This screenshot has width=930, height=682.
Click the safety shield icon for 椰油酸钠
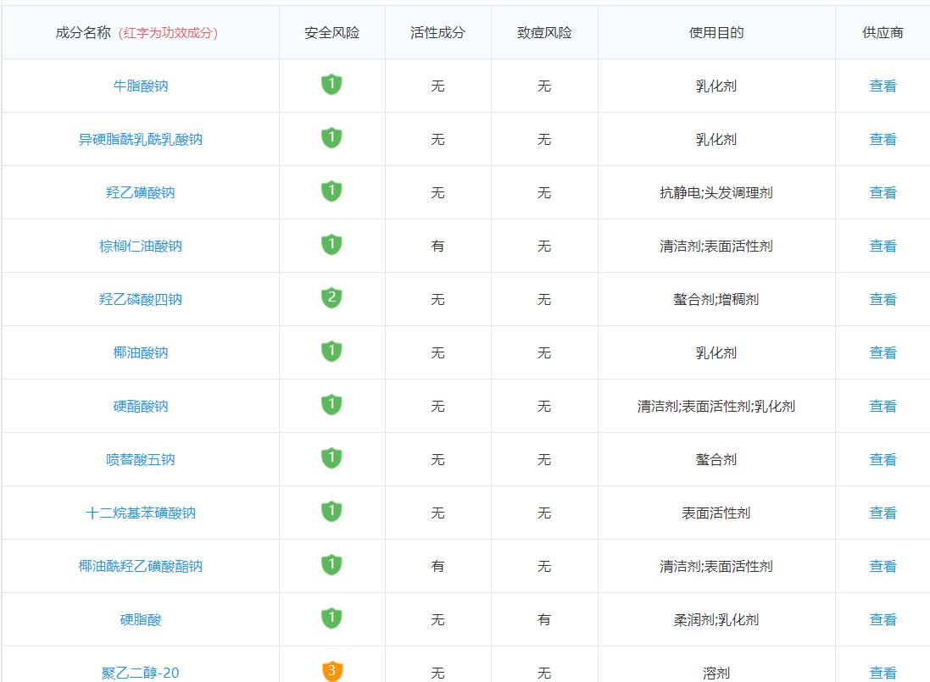[x=333, y=352]
